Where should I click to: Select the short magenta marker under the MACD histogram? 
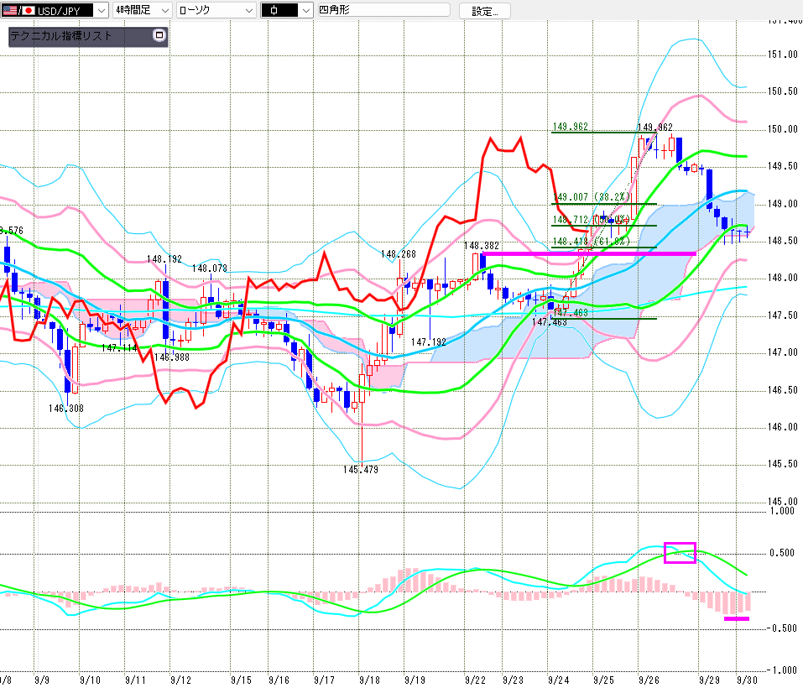click(x=736, y=619)
